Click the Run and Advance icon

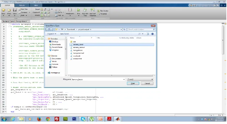coord(93,10)
